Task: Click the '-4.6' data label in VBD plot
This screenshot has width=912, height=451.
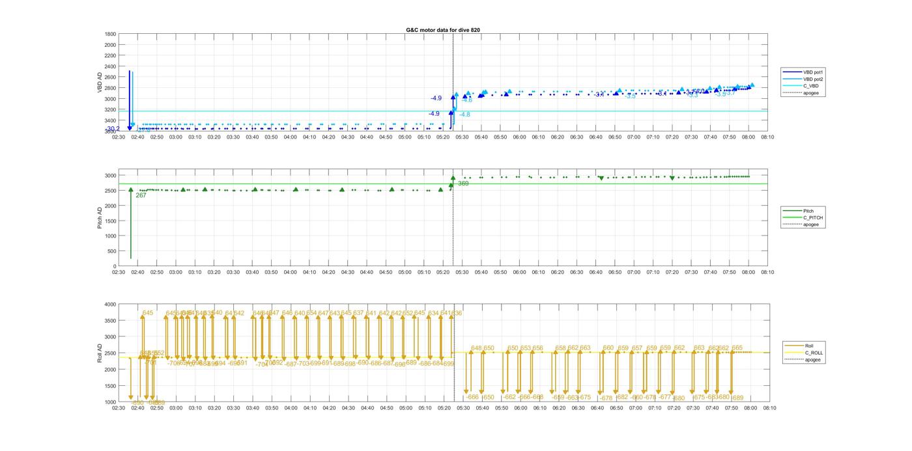Action: point(467,100)
